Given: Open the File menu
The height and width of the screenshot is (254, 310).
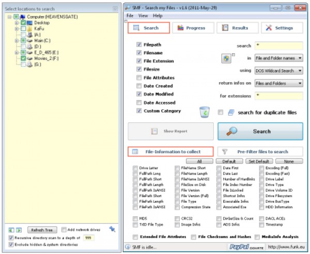Looking at the screenshot, I should click(x=130, y=15).
